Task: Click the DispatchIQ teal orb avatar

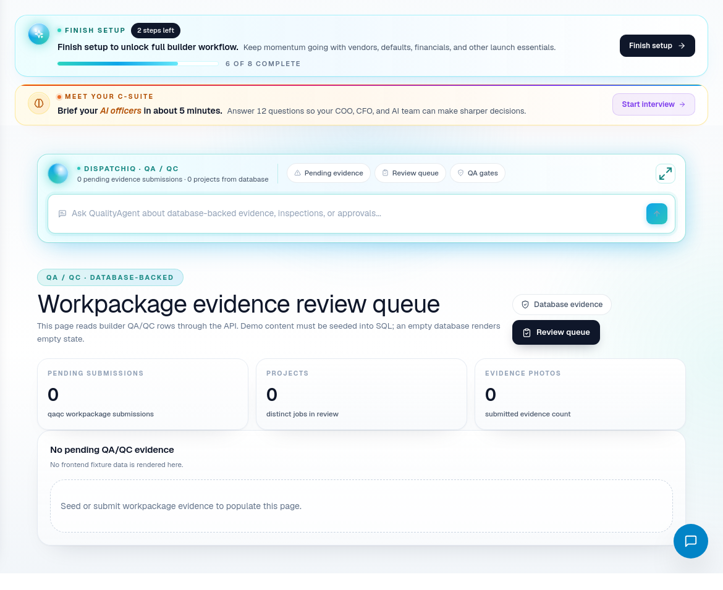Action: click(x=58, y=174)
